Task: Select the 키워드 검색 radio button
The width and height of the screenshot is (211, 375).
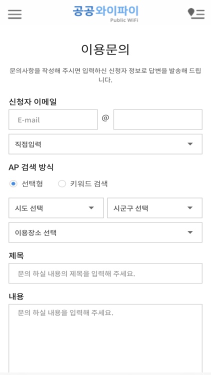Action: point(62,184)
